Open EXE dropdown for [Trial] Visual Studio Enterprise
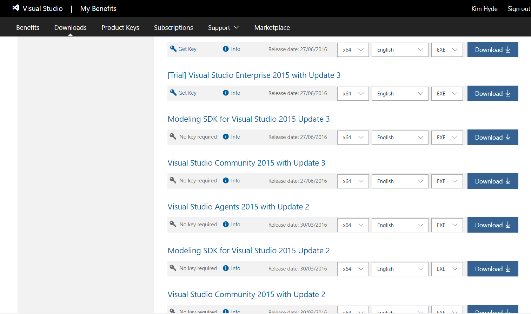The height and width of the screenshot is (314, 531). pos(447,94)
